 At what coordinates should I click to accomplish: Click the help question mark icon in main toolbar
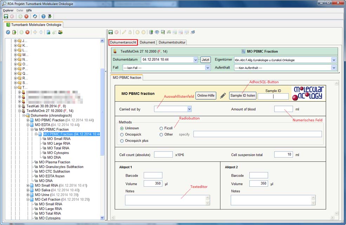point(43,17)
